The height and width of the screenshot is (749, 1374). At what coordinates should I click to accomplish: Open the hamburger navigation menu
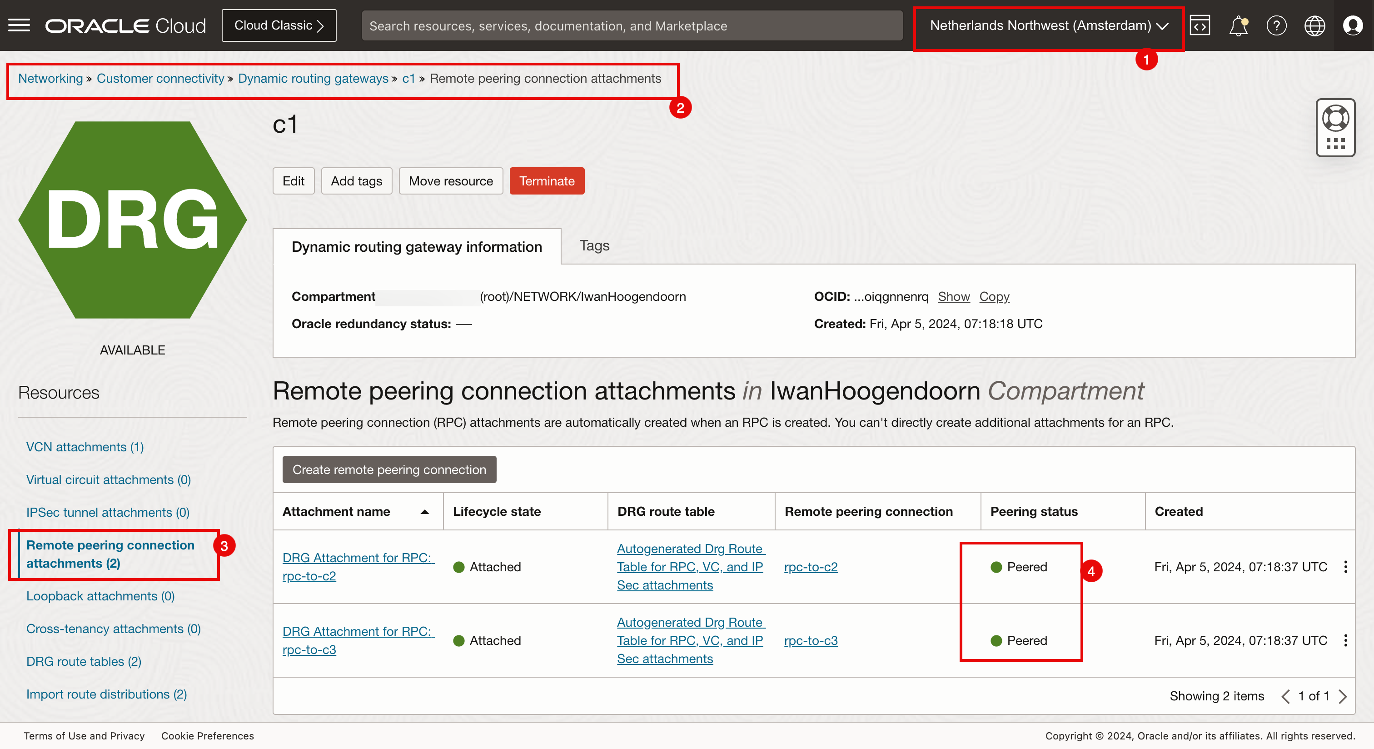click(19, 25)
